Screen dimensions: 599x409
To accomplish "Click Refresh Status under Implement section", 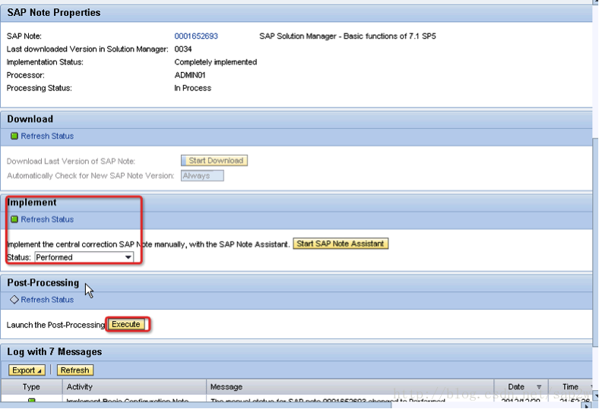I will pos(47,219).
